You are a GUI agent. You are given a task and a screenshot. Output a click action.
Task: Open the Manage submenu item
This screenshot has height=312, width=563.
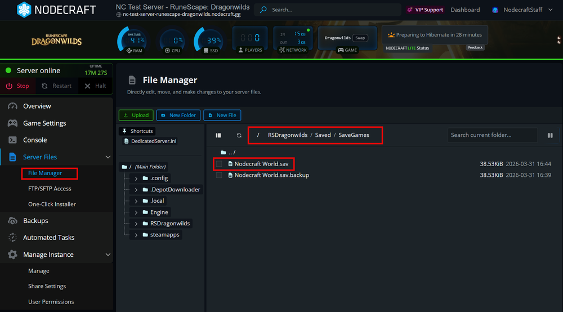click(39, 271)
